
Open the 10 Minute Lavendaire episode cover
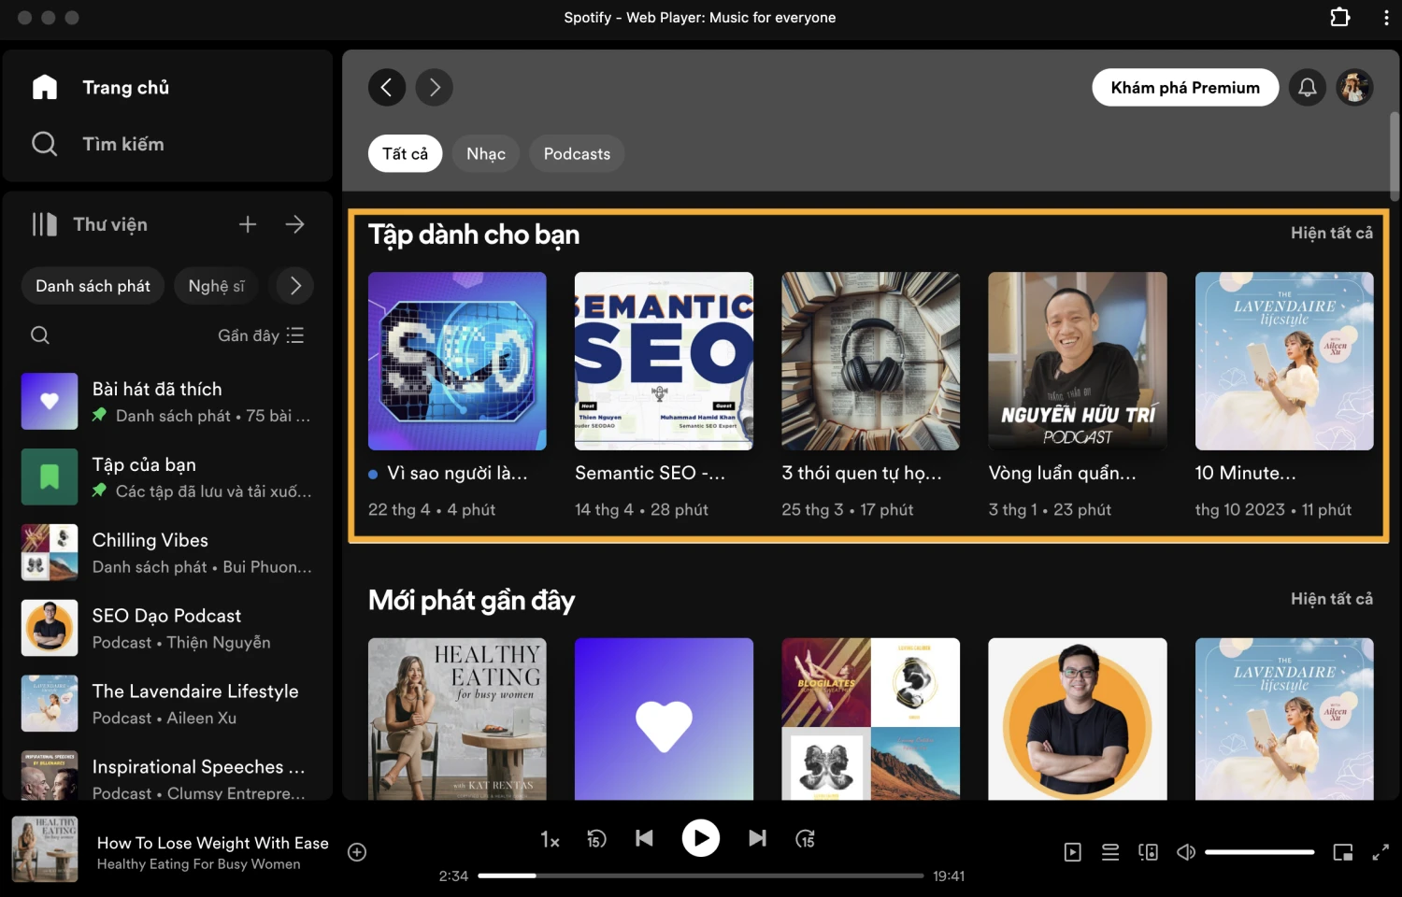click(x=1284, y=361)
